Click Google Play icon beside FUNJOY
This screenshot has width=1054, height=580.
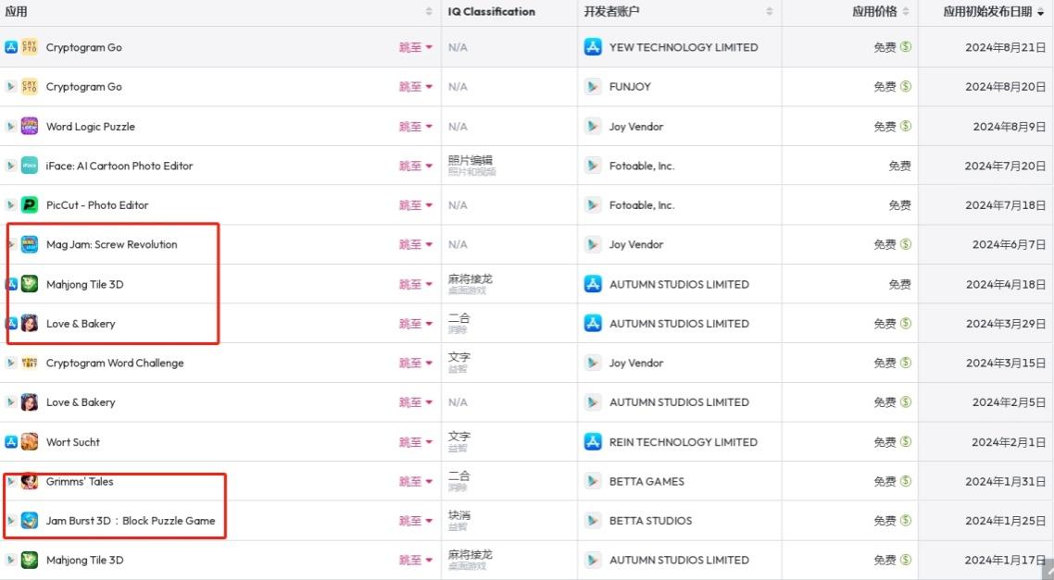tap(593, 87)
